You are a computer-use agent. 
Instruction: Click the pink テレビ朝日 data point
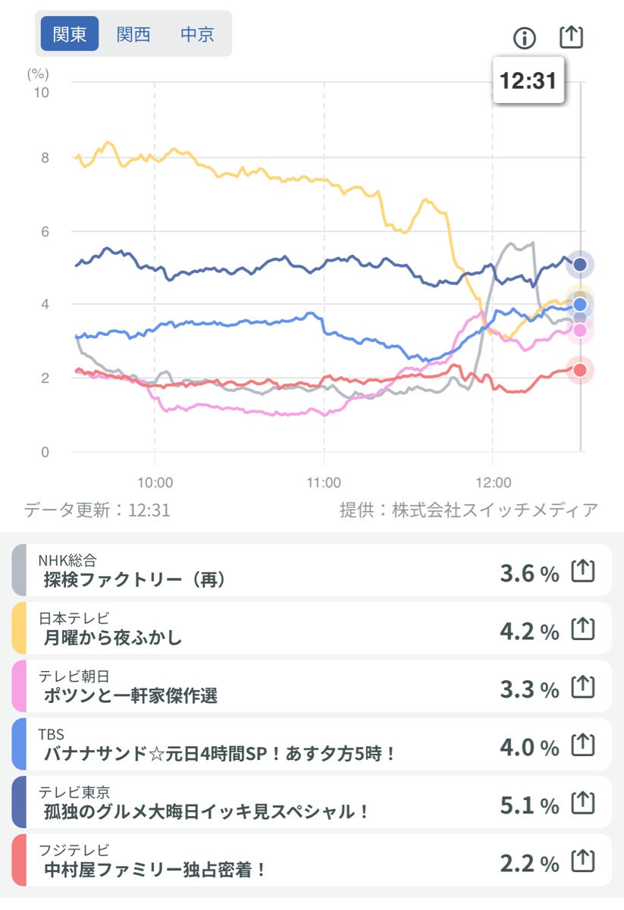click(x=580, y=330)
